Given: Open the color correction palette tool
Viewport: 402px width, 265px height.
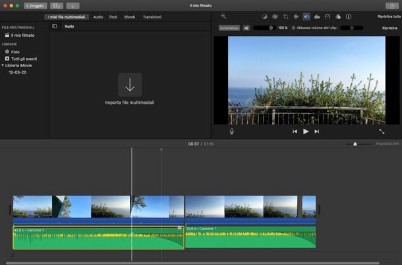Looking at the screenshot, I should click(275, 16).
